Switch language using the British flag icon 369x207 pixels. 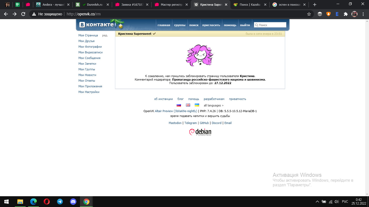tap(188, 105)
